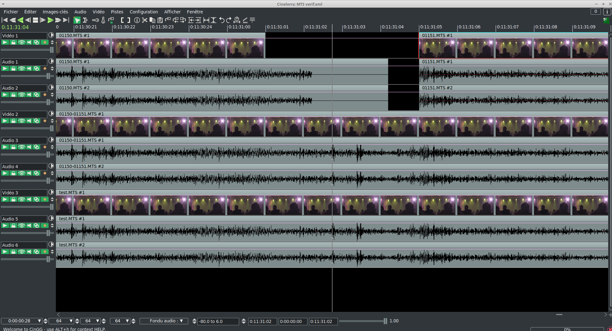Click the Cut scissors icon in toolbar
This screenshot has width=612, height=331.
pyautogui.click(x=145, y=20)
